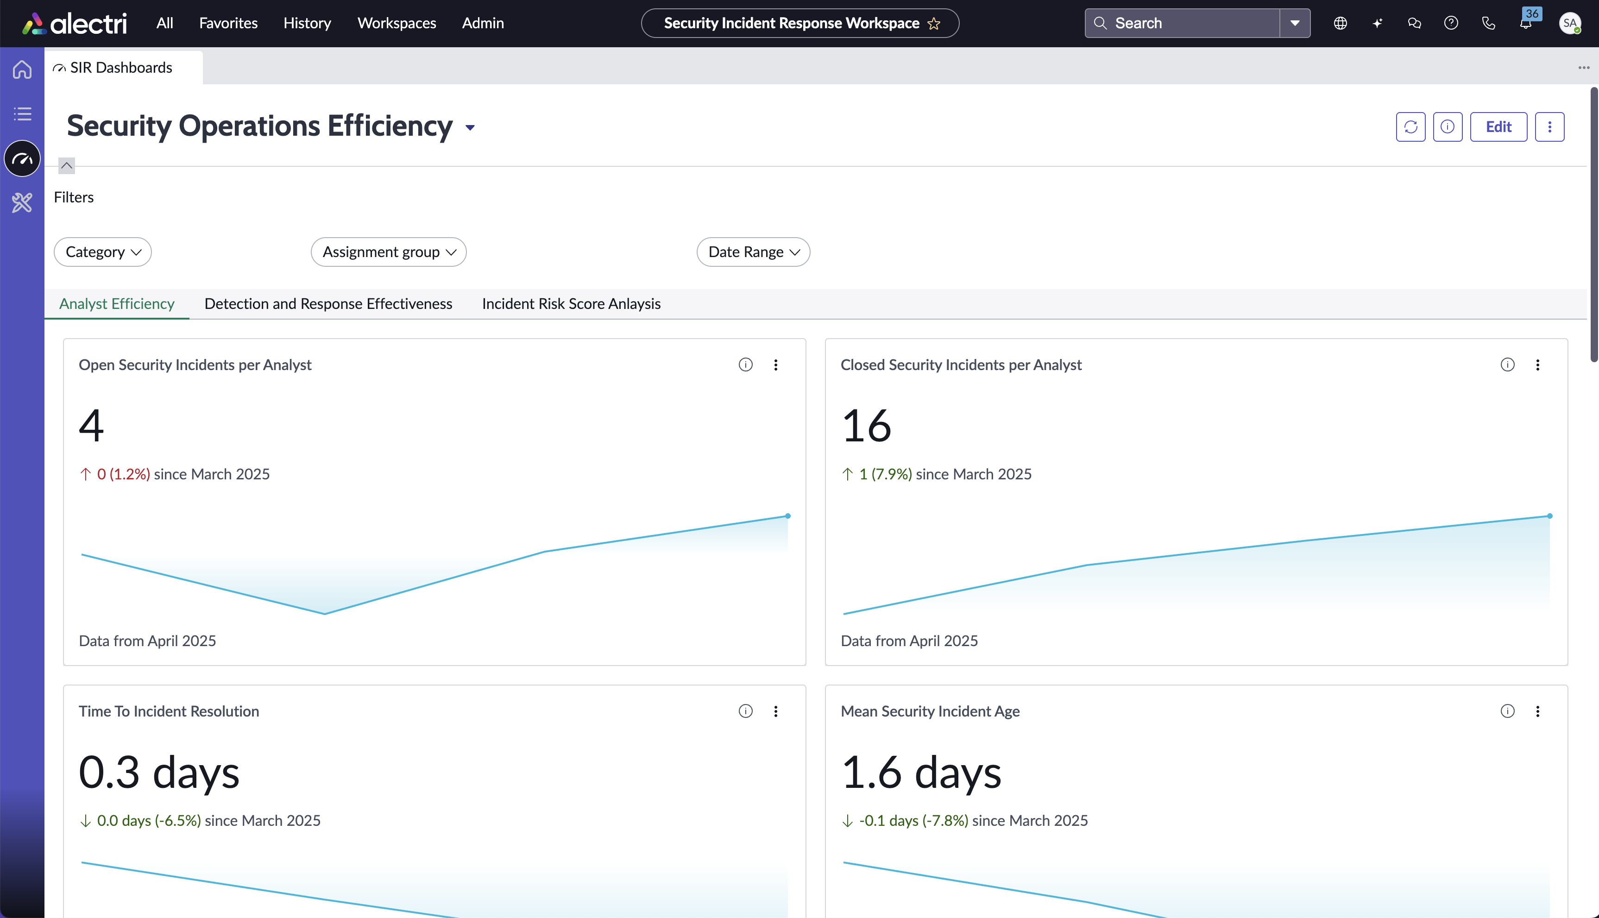Click the phone icon in the header
The height and width of the screenshot is (918, 1599).
1489,23
